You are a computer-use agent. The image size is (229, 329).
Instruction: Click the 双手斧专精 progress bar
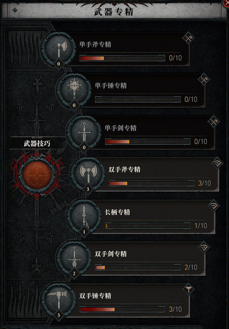[x=151, y=183]
